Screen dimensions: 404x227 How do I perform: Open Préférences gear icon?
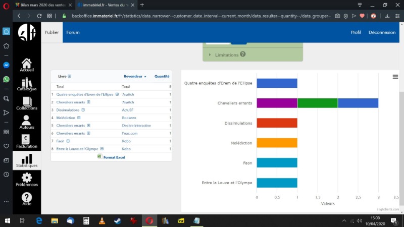(x=27, y=179)
